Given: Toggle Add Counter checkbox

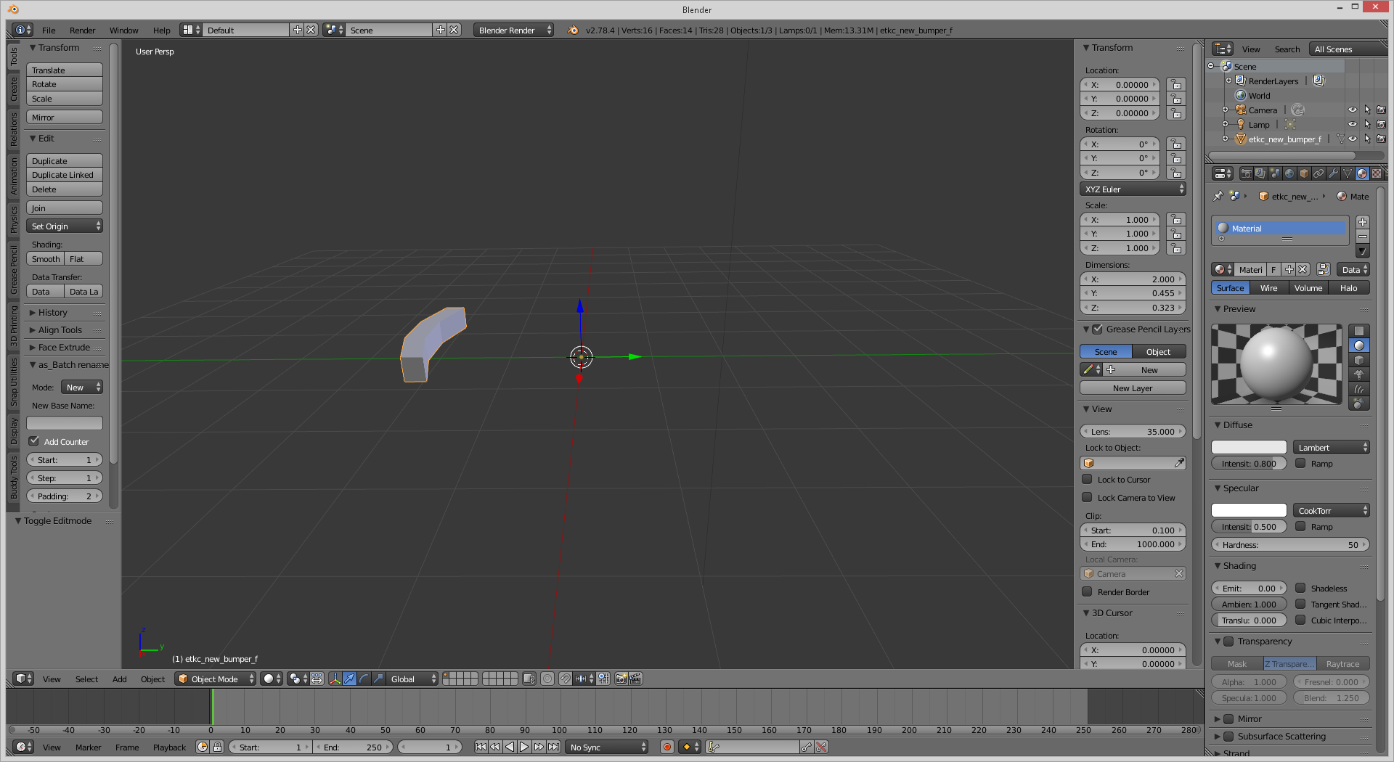Looking at the screenshot, I should pos(33,441).
